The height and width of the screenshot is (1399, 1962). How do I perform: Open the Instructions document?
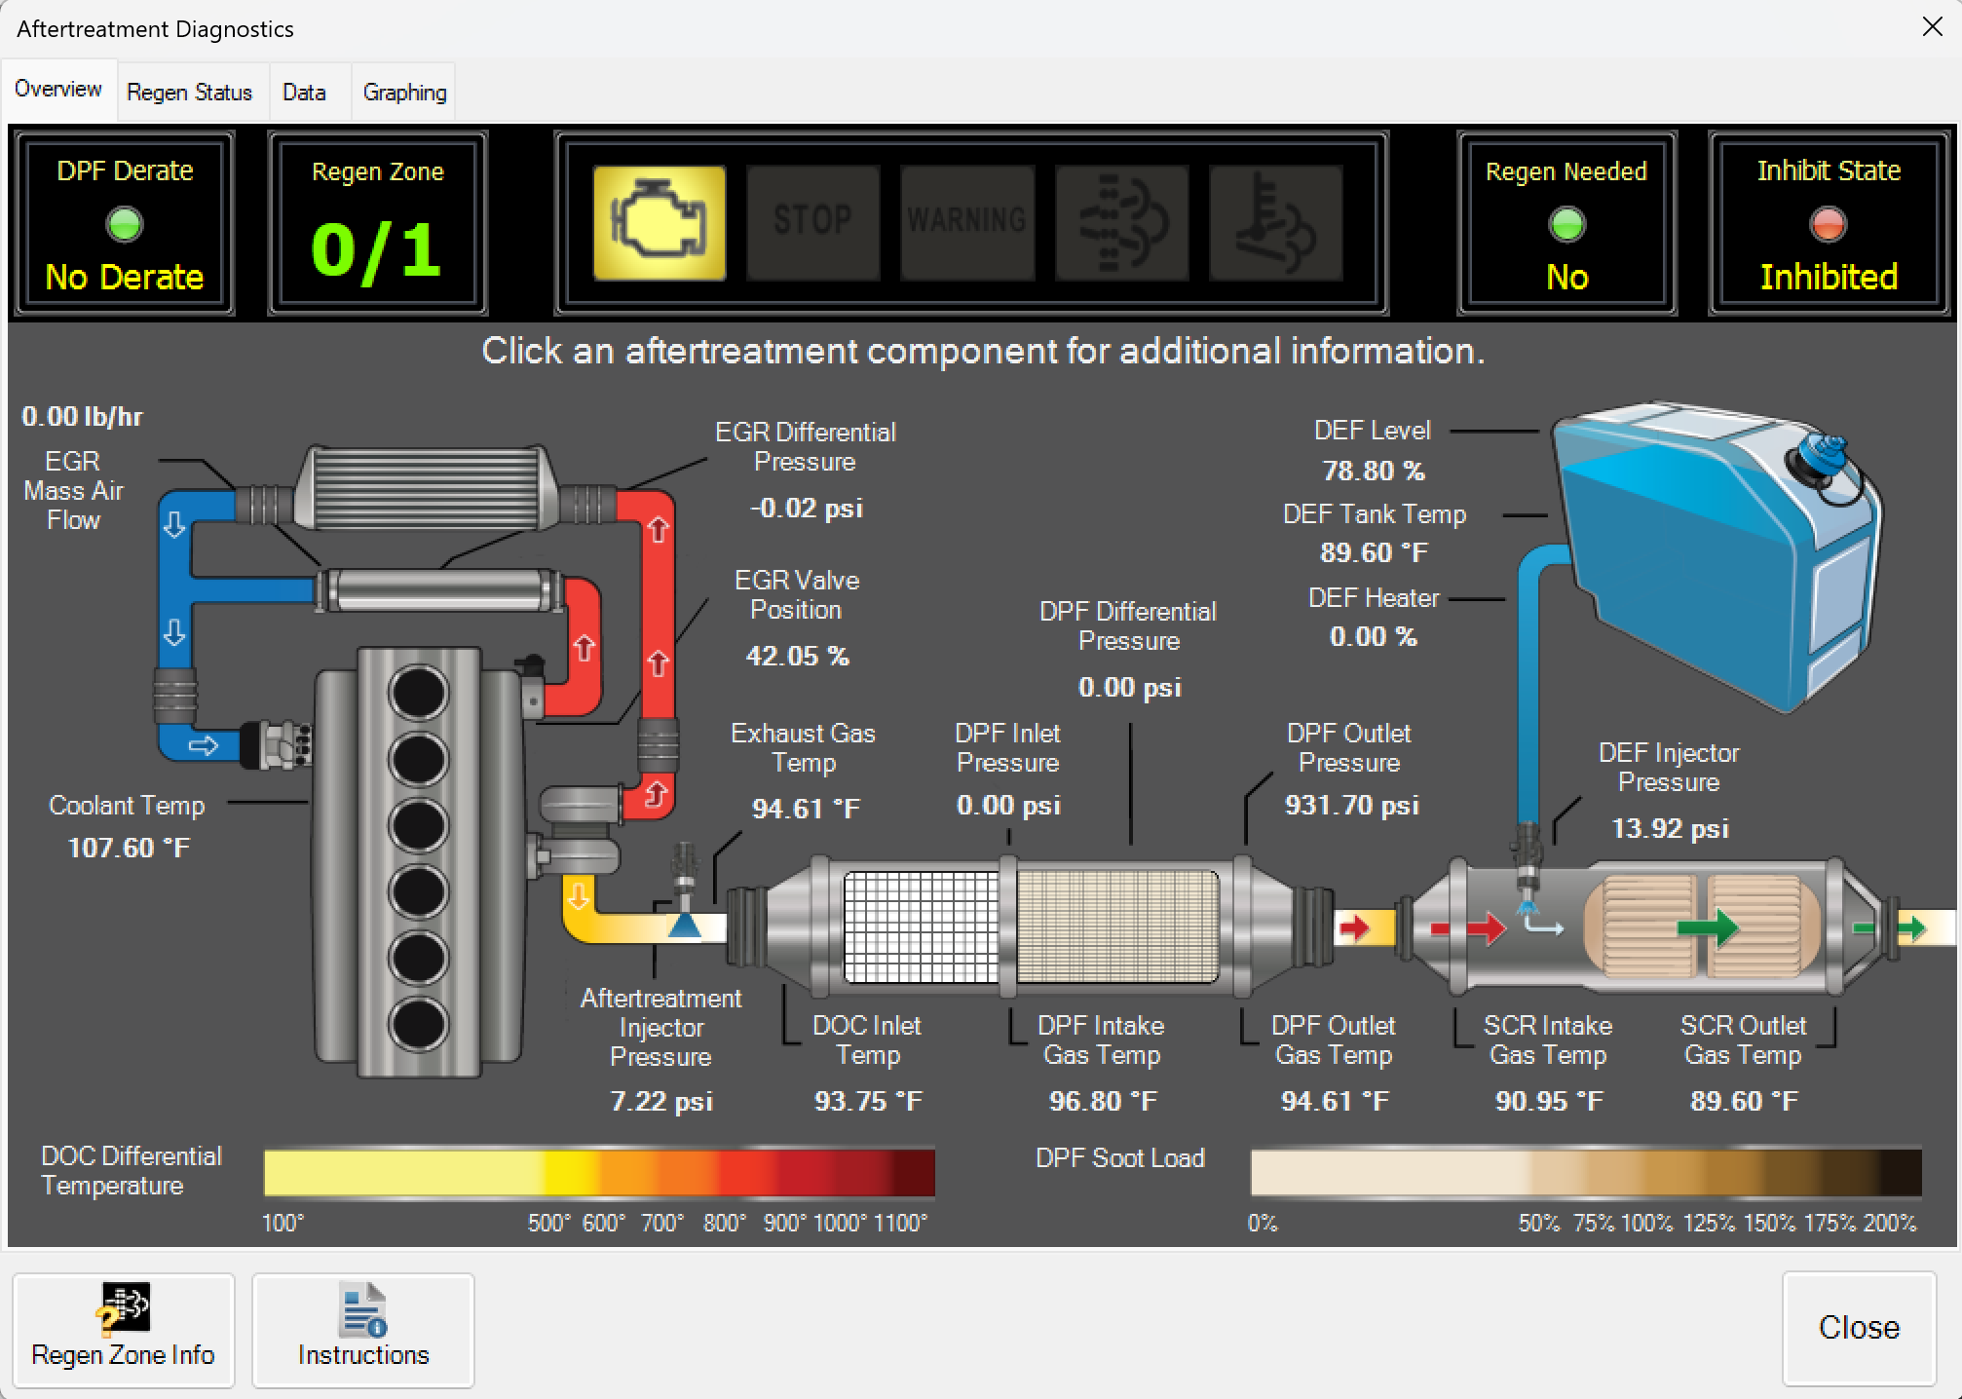[362, 1331]
